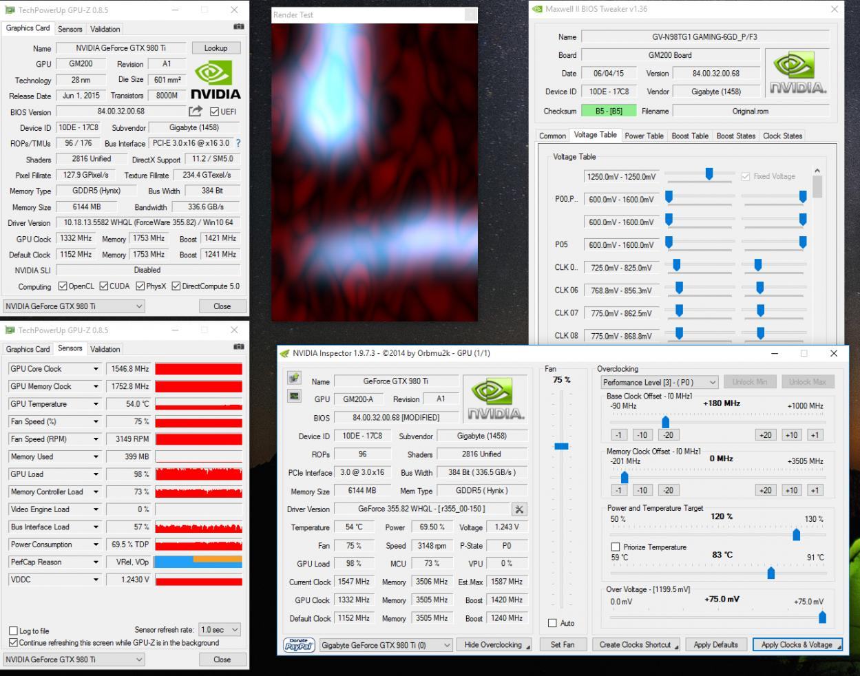Click the PayPal Donate icon
This screenshot has width=860, height=676.
(x=299, y=645)
